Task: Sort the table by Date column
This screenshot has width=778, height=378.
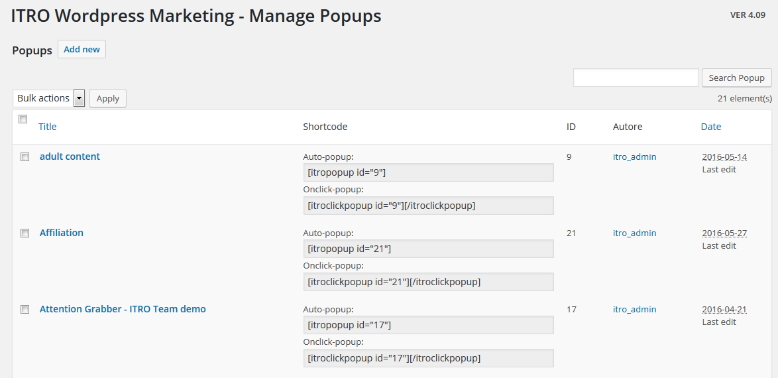Action: tap(710, 126)
